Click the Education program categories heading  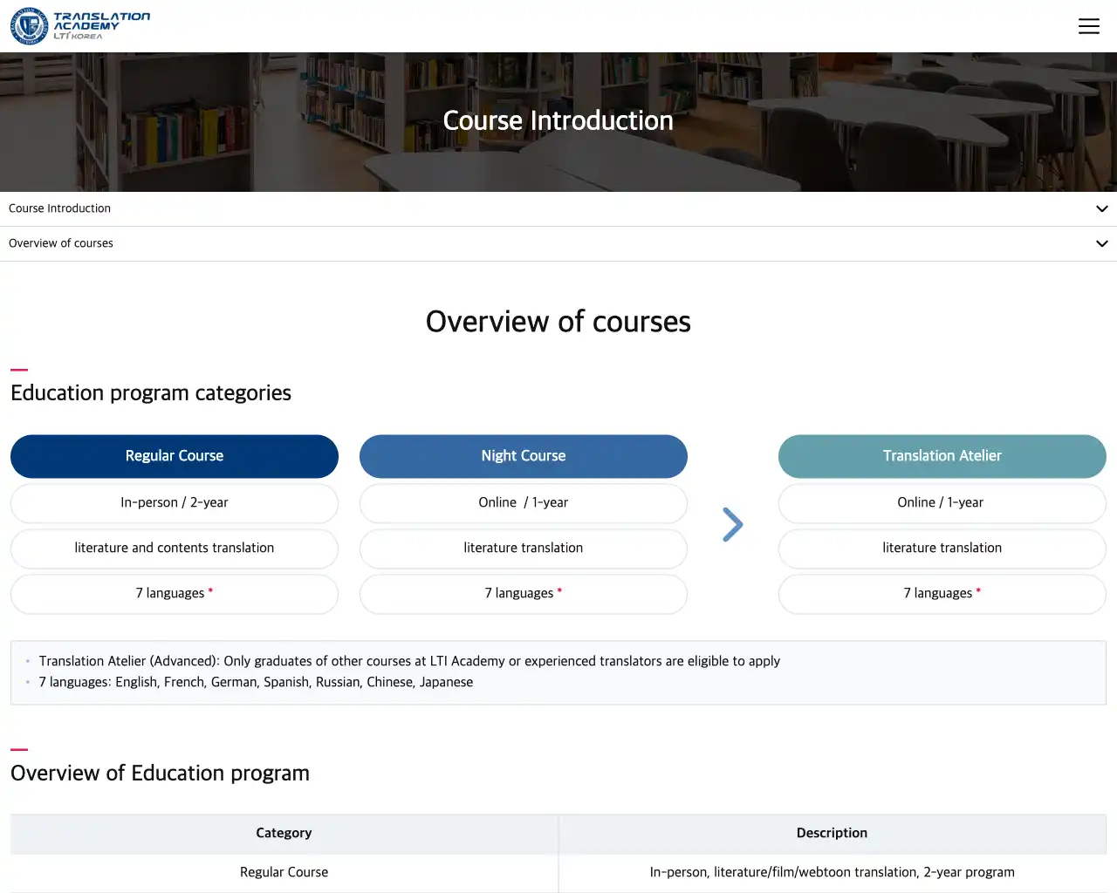tap(151, 392)
